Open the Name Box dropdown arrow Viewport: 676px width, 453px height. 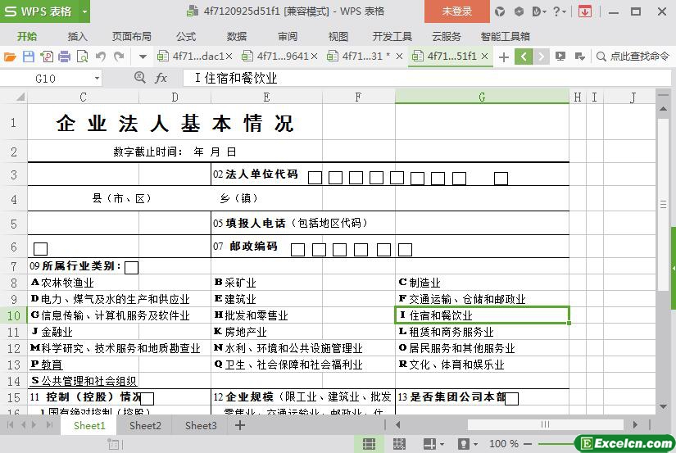coord(97,78)
